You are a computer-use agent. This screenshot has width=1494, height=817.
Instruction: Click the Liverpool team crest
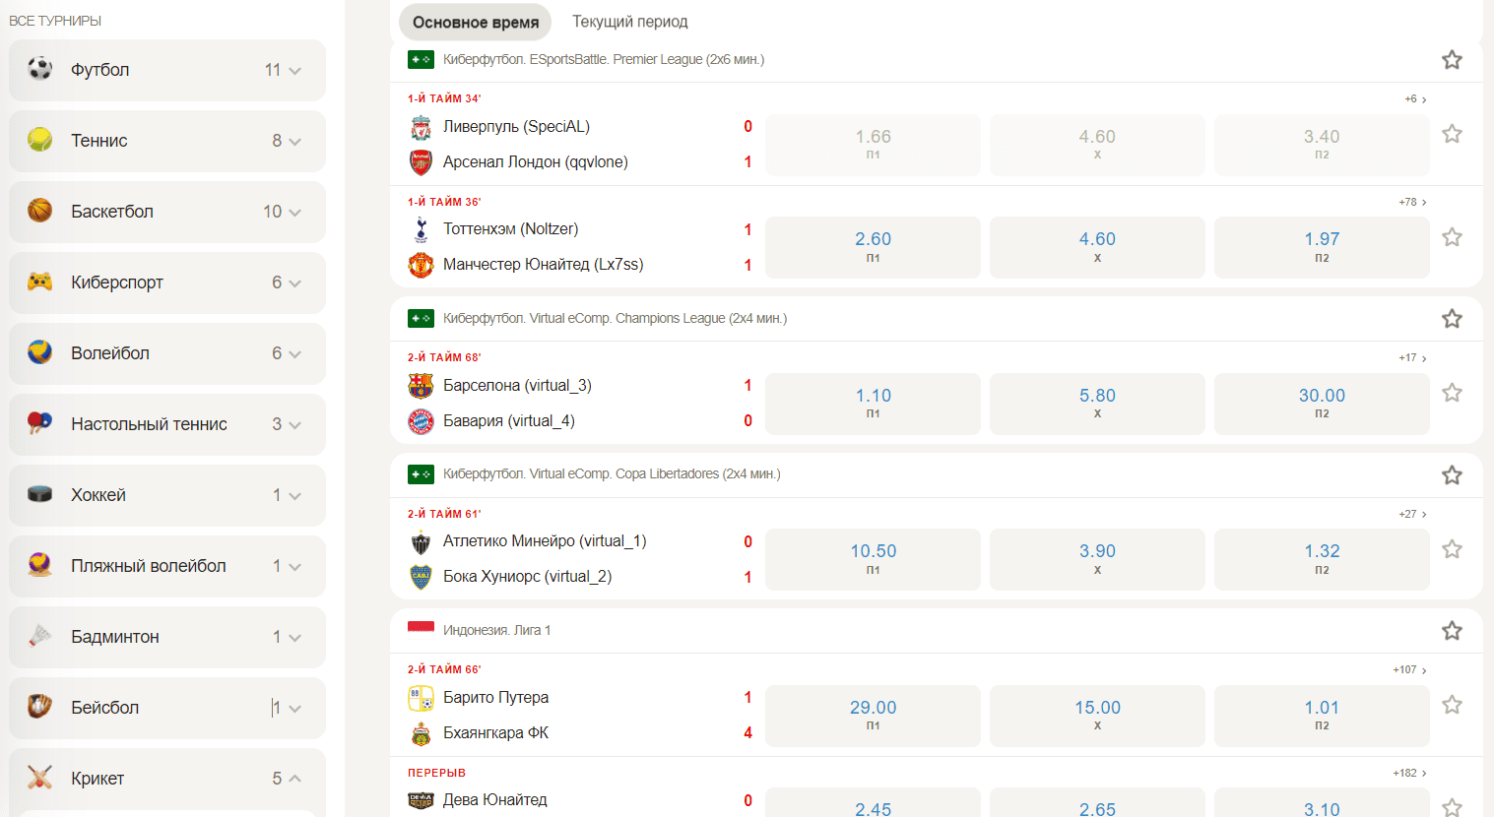(x=421, y=127)
